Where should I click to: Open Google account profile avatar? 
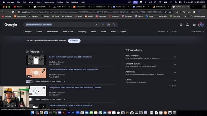point(201,24)
